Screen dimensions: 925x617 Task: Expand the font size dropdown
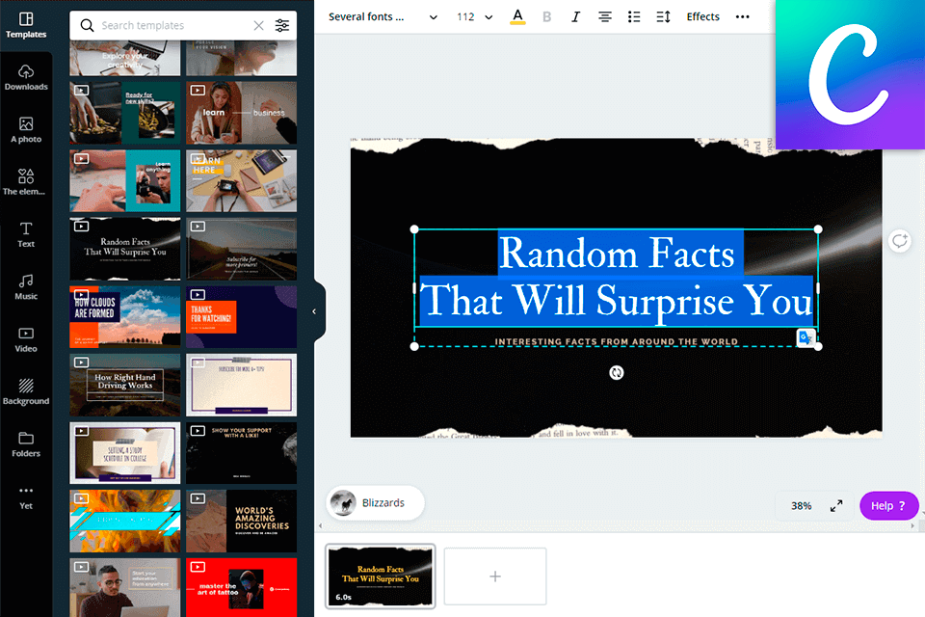489,17
